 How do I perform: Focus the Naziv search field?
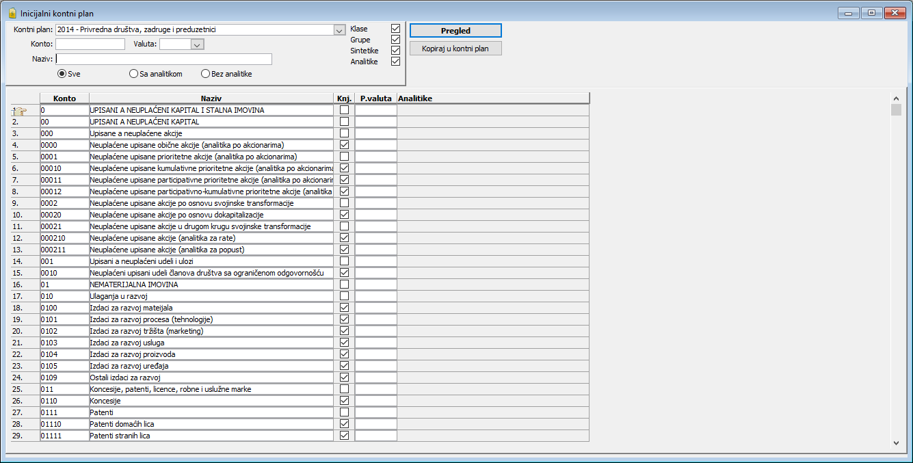point(164,59)
